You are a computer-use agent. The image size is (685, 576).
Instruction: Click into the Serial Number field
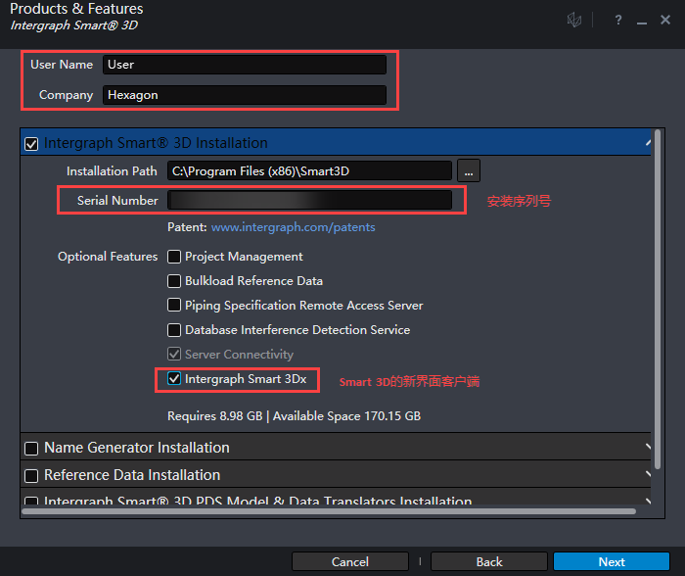(x=309, y=200)
